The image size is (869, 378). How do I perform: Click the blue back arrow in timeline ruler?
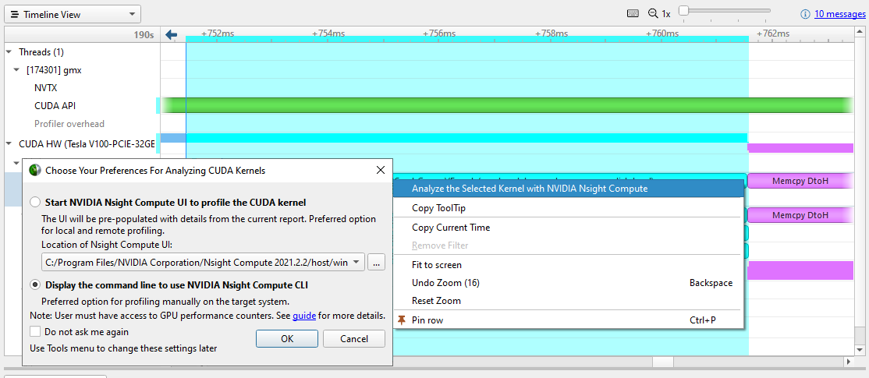click(172, 35)
